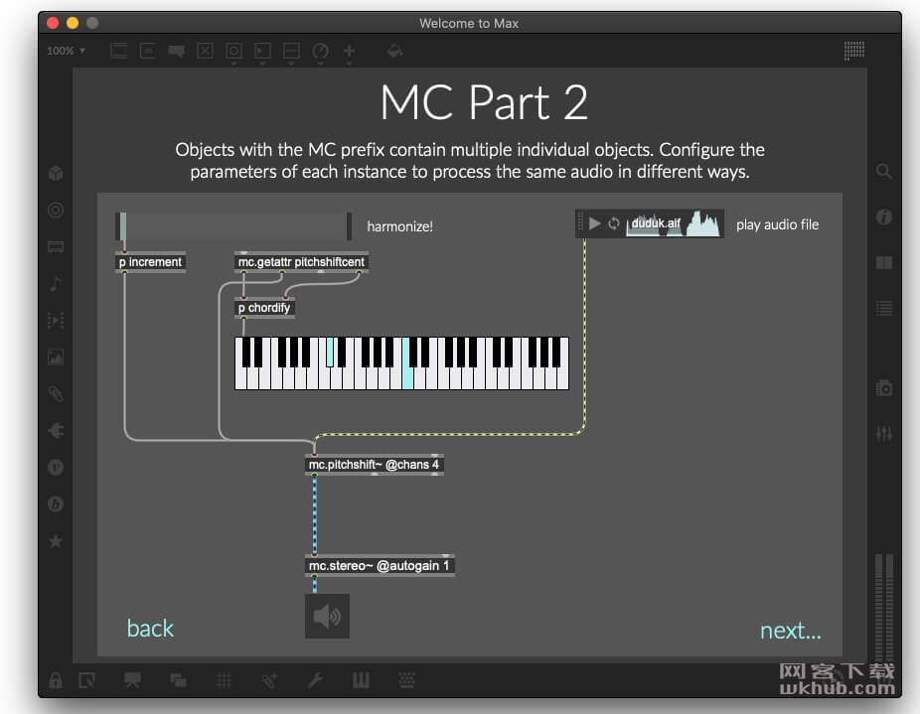Viewport: 920px width, 714px height.
Task: Open the star collections browser
Action: click(x=56, y=541)
